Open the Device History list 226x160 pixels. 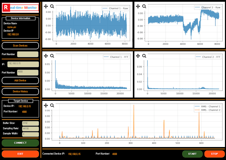(x=20, y=91)
